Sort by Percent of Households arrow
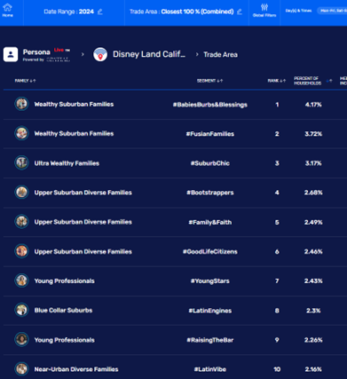This screenshot has width=347, height=379. tap(329, 81)
